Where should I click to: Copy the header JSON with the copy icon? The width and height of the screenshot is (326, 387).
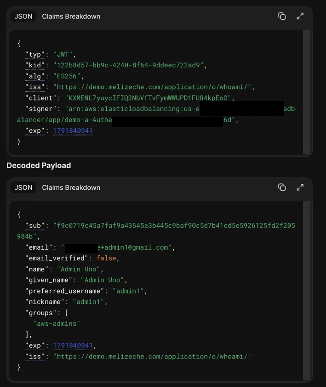click(282, 16)
